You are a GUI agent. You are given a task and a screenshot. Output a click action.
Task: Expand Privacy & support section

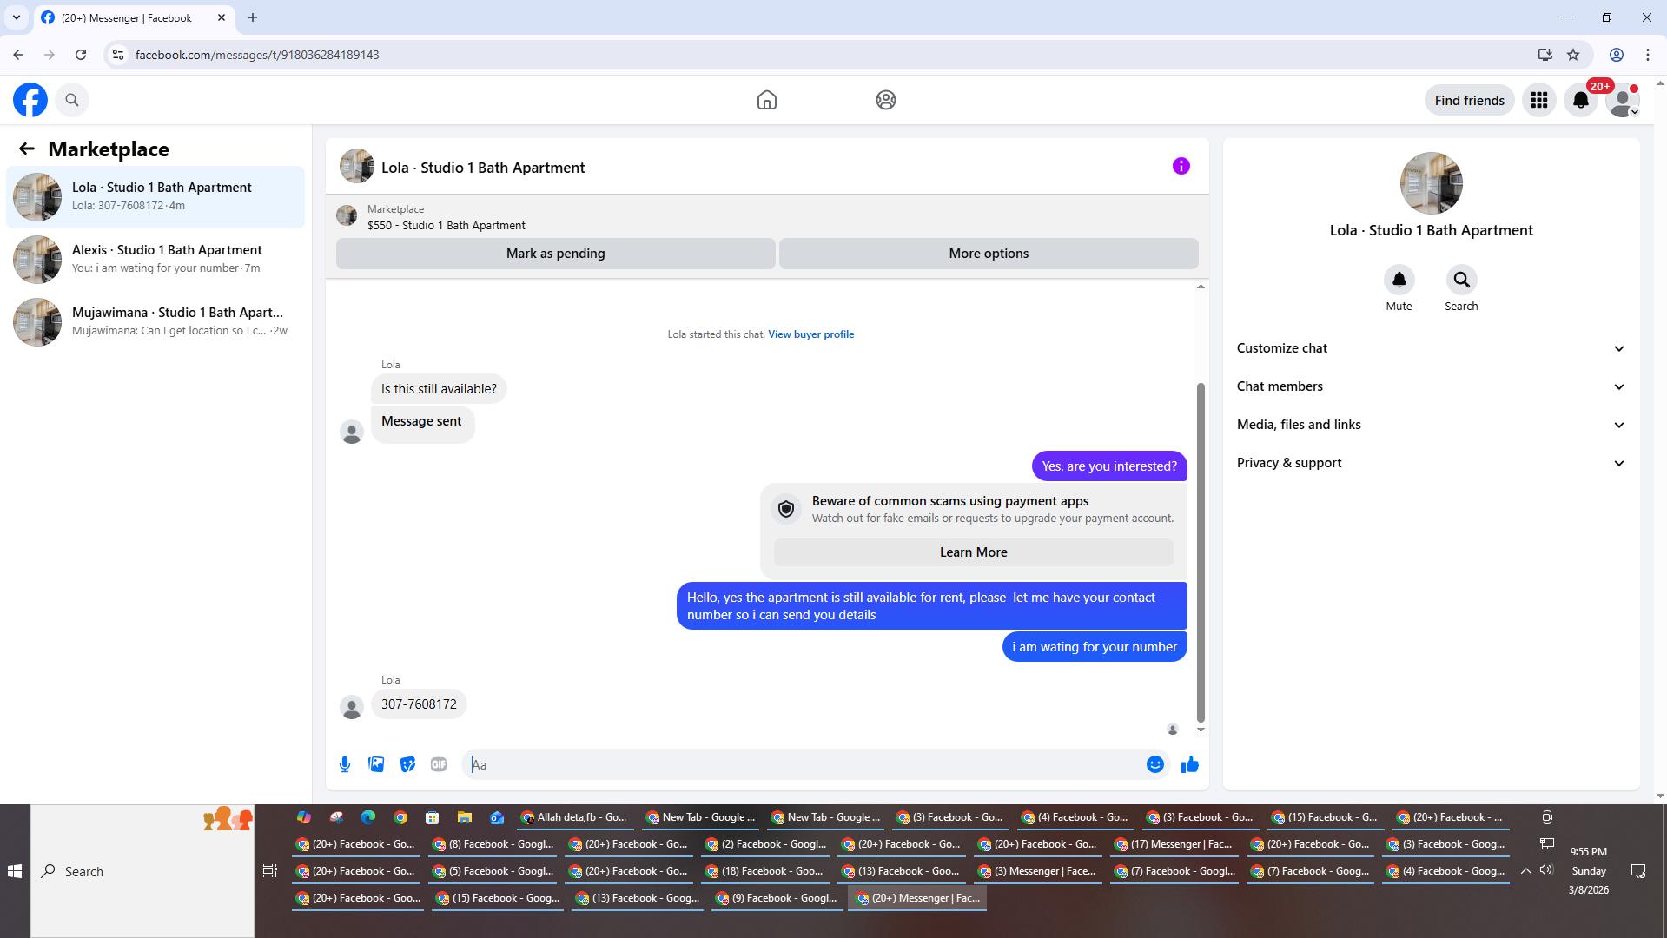(x=1430, y=463)
